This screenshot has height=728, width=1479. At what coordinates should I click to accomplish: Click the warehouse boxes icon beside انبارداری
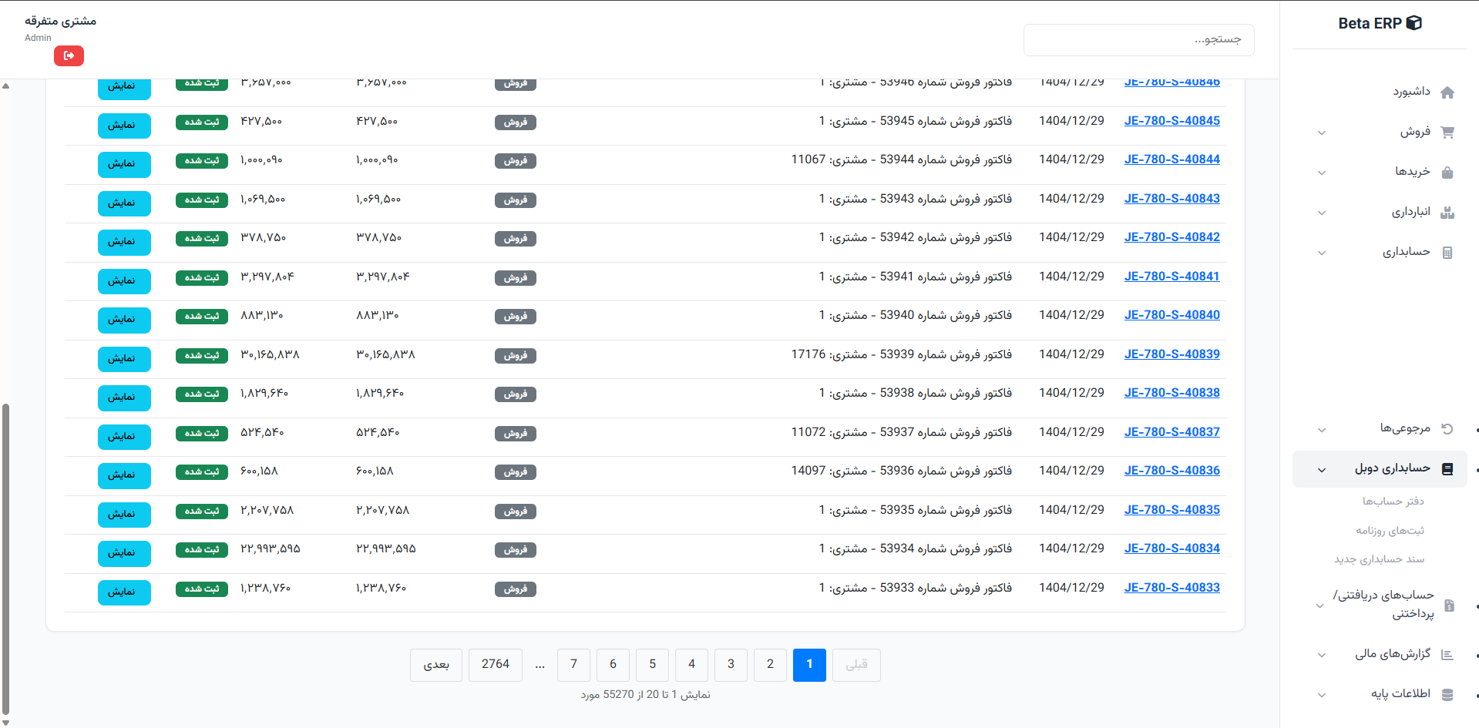point(1447,212)
